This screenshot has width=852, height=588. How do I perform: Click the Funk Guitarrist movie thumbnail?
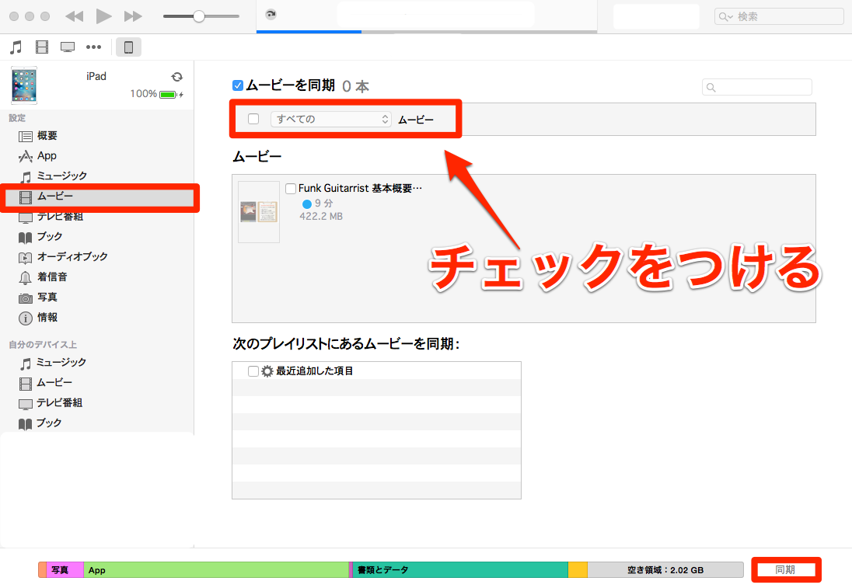(259, 212)
